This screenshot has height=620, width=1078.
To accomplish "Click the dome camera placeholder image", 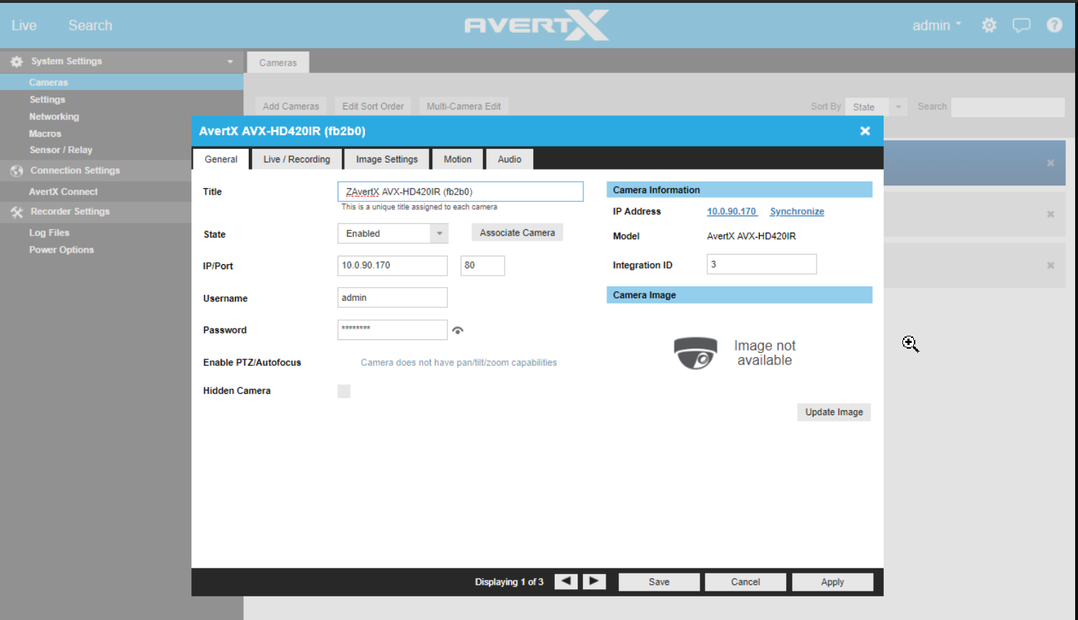I will 695,353.
